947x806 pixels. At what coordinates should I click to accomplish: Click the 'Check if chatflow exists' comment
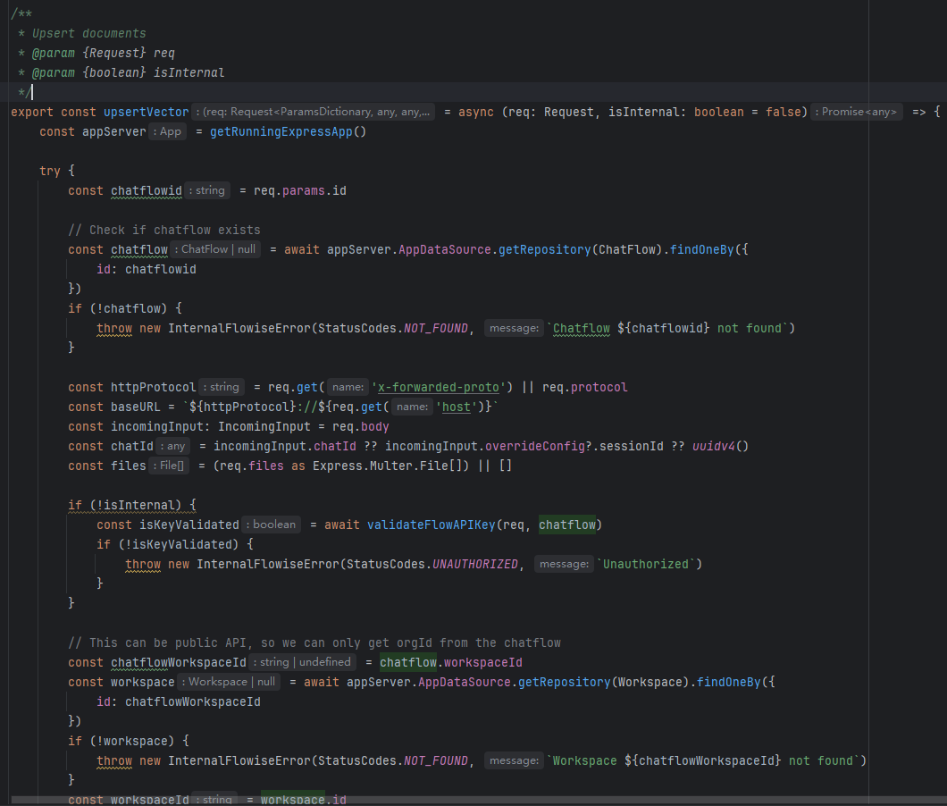pyautogui.click(x=164, y=230)
